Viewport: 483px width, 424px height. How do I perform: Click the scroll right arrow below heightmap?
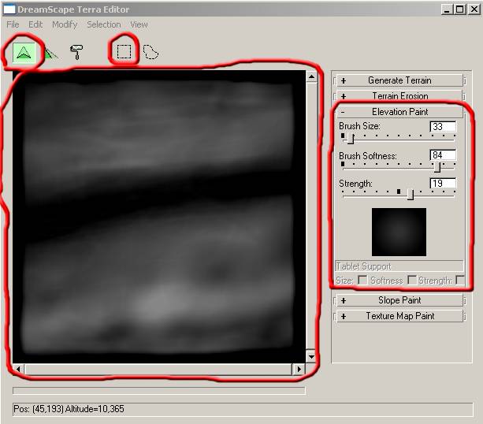click(x=299, y=369)
